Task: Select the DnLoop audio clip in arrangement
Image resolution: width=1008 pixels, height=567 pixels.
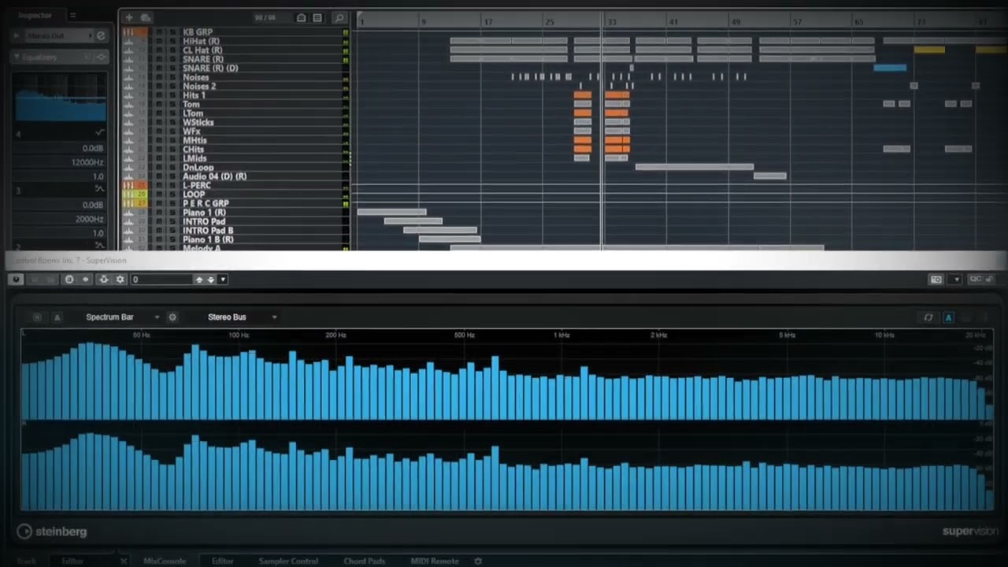Action: coord(695,167)
